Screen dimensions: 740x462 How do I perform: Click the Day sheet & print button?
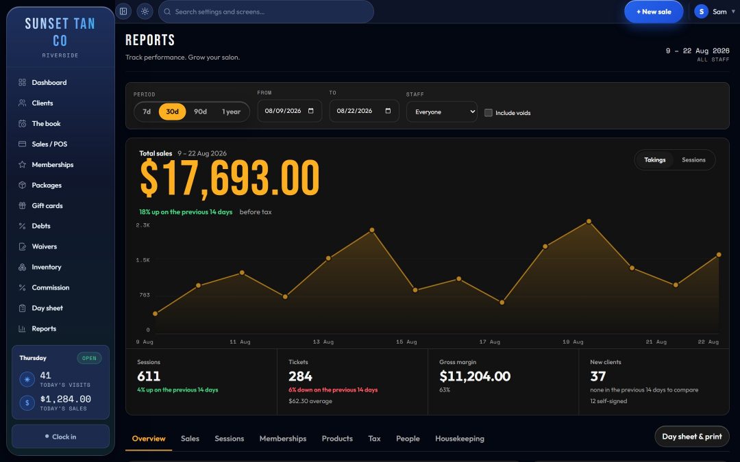pos(692,437)
